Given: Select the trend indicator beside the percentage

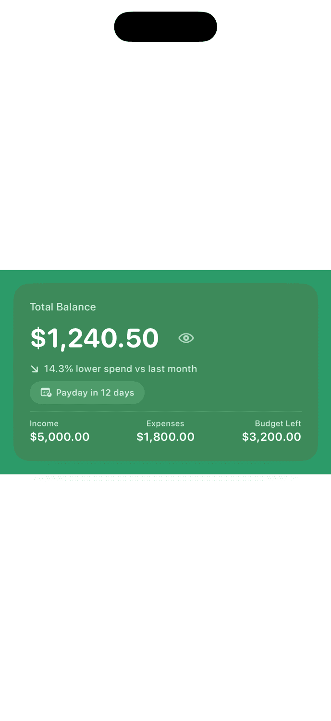Looking at the screenshot, I should (34, 368).
